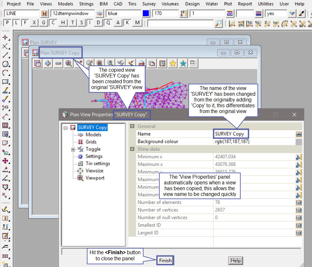Click the eyedropper icon in top toolbar
Viewport: 312px width, 267px height.
pyautogui.click(x=301, y=13)
